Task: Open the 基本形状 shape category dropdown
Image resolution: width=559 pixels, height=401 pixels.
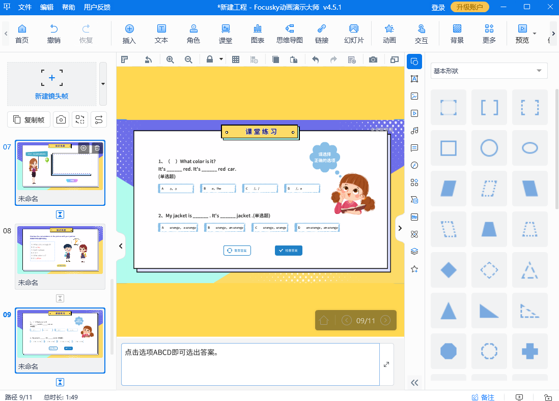Action: pos(489,71)
